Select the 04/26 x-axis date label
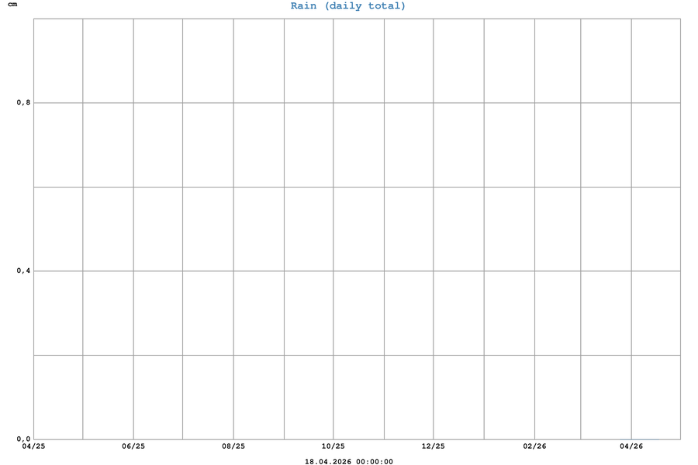Image resolution: width=698 pixels, height=465 pixels. coord(631,446)
